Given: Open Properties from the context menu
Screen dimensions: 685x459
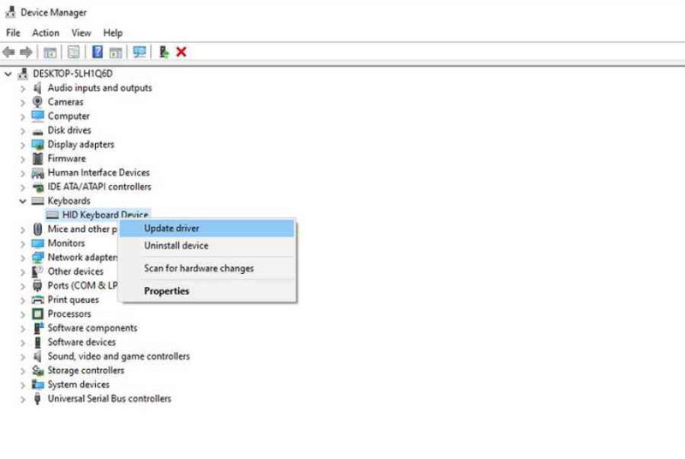Looking at the screenshot, I should click(x=207, y=291).
